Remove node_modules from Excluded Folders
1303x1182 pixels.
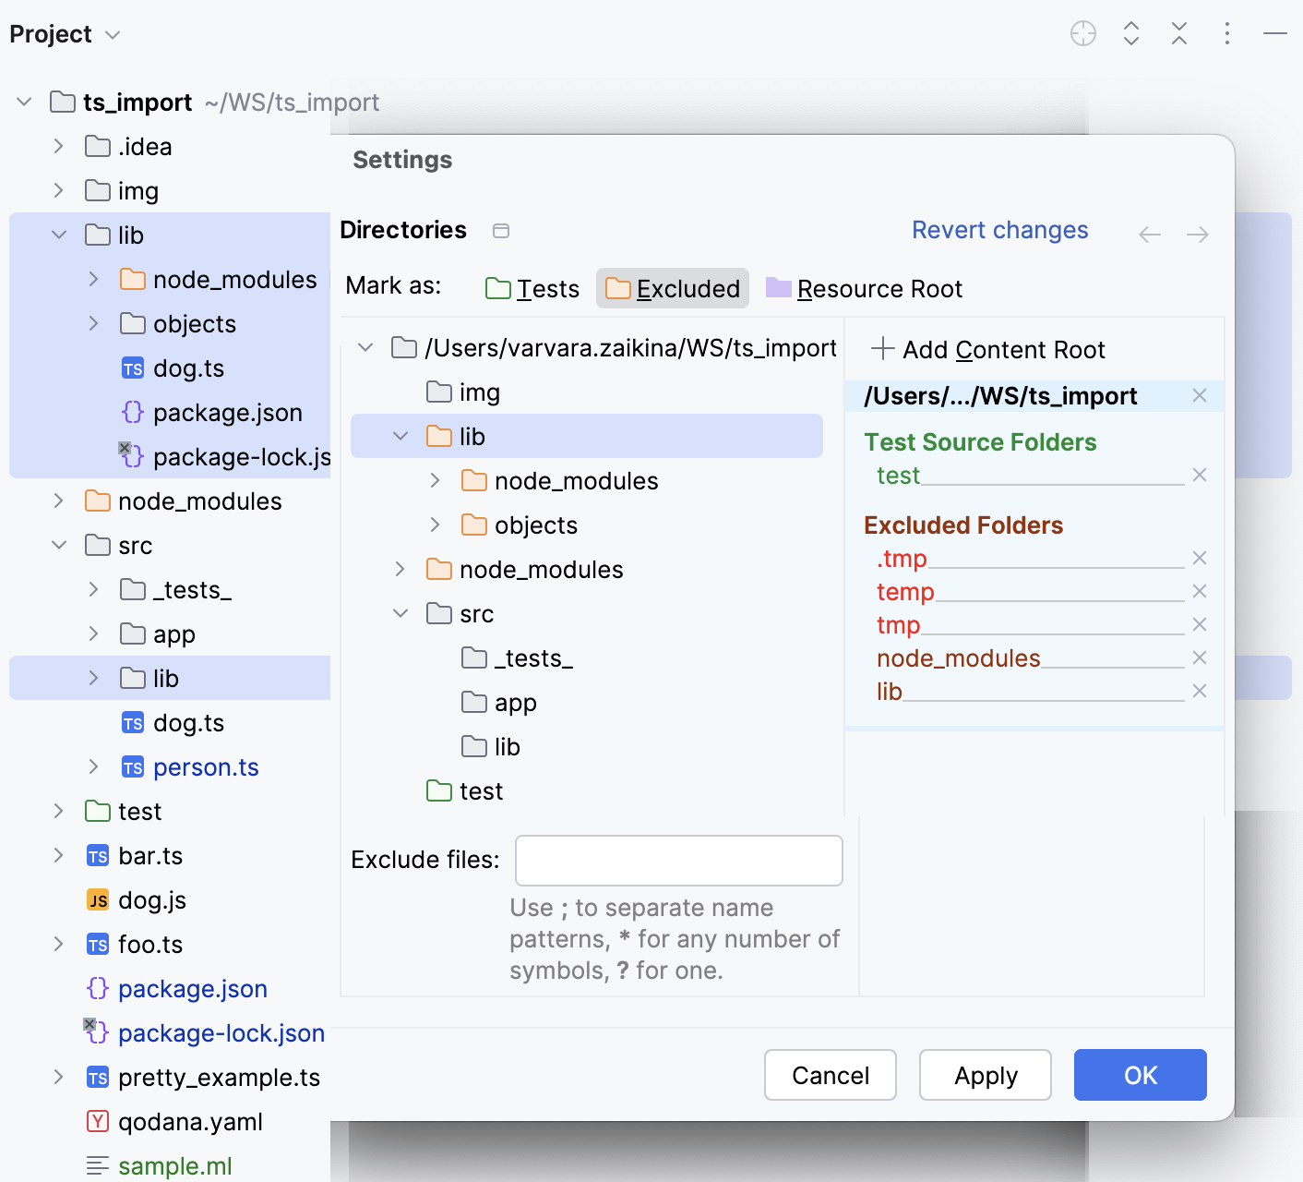[1200, 657]
